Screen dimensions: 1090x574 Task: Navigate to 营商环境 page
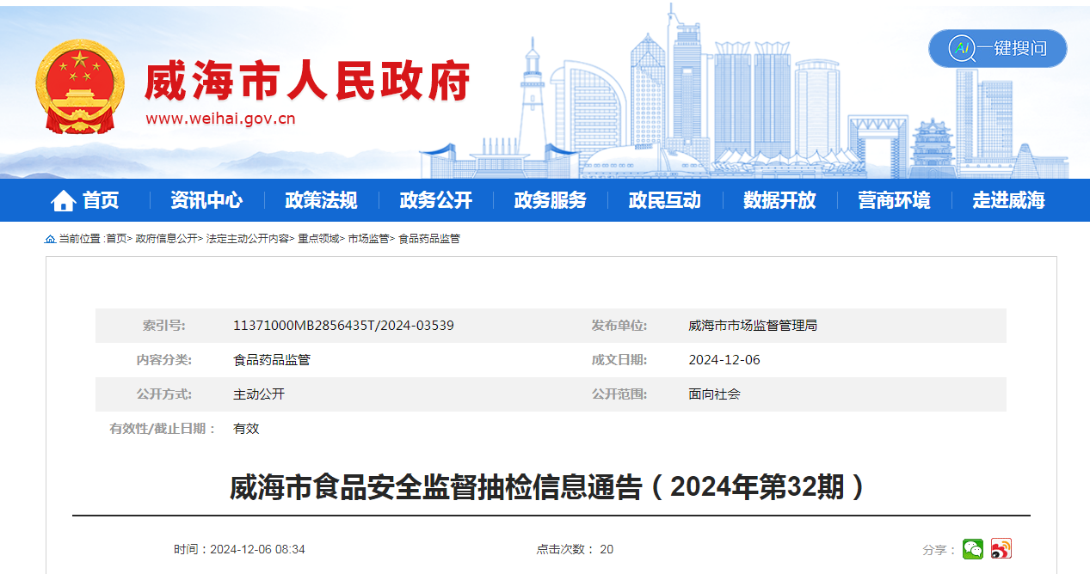tap(894, 201)
